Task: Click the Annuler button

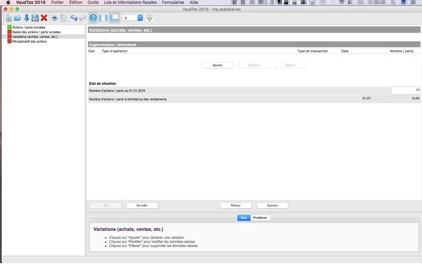Action: click(x=142, y=205)
